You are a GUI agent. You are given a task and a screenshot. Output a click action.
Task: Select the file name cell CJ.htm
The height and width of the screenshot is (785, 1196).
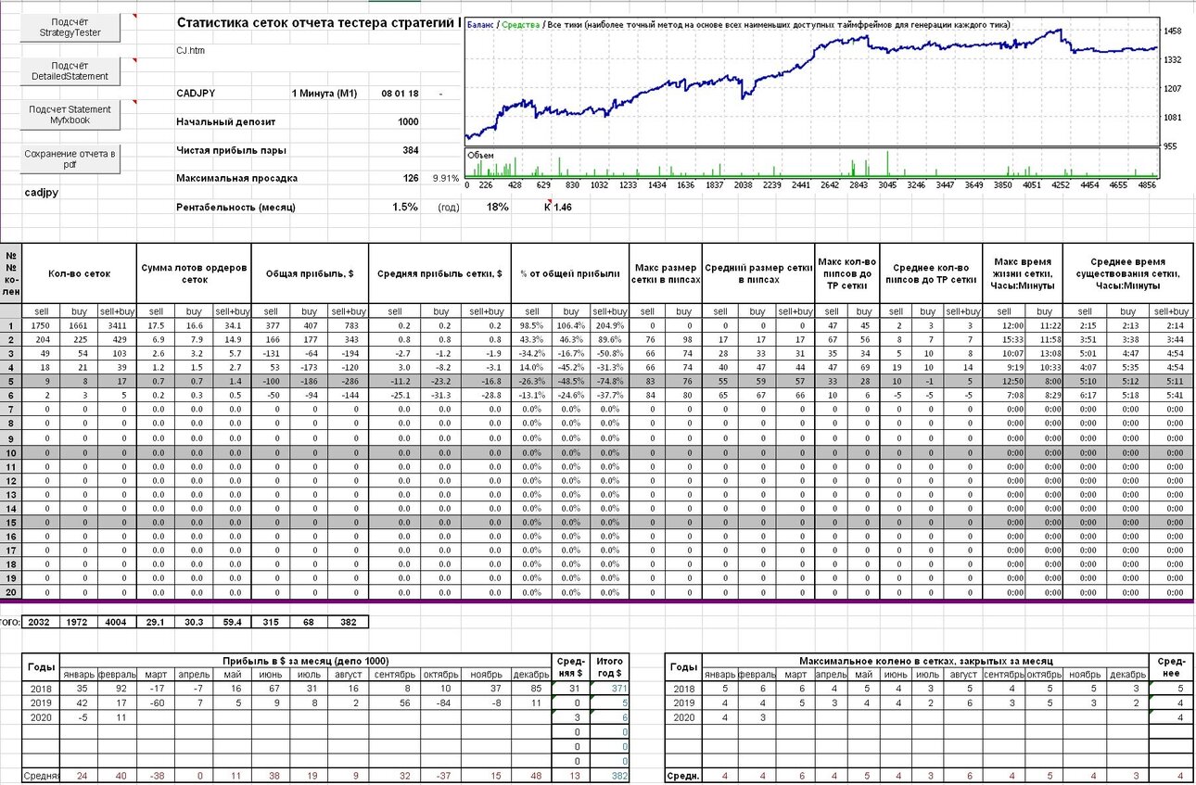coord(191,51)
